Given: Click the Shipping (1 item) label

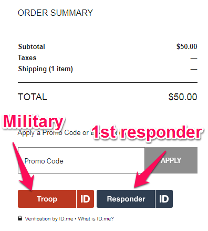Looking at the screenshot, I should [45, 69].
